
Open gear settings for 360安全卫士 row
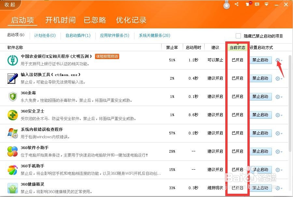279,115
